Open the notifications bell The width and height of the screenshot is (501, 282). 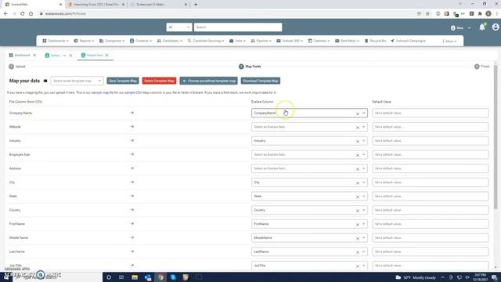482,27
